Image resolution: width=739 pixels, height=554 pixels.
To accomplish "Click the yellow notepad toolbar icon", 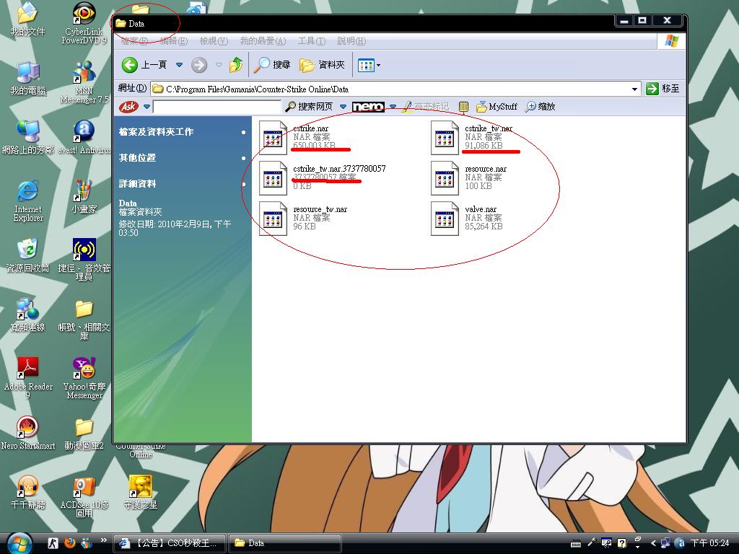I will click(x=463, y=107).
